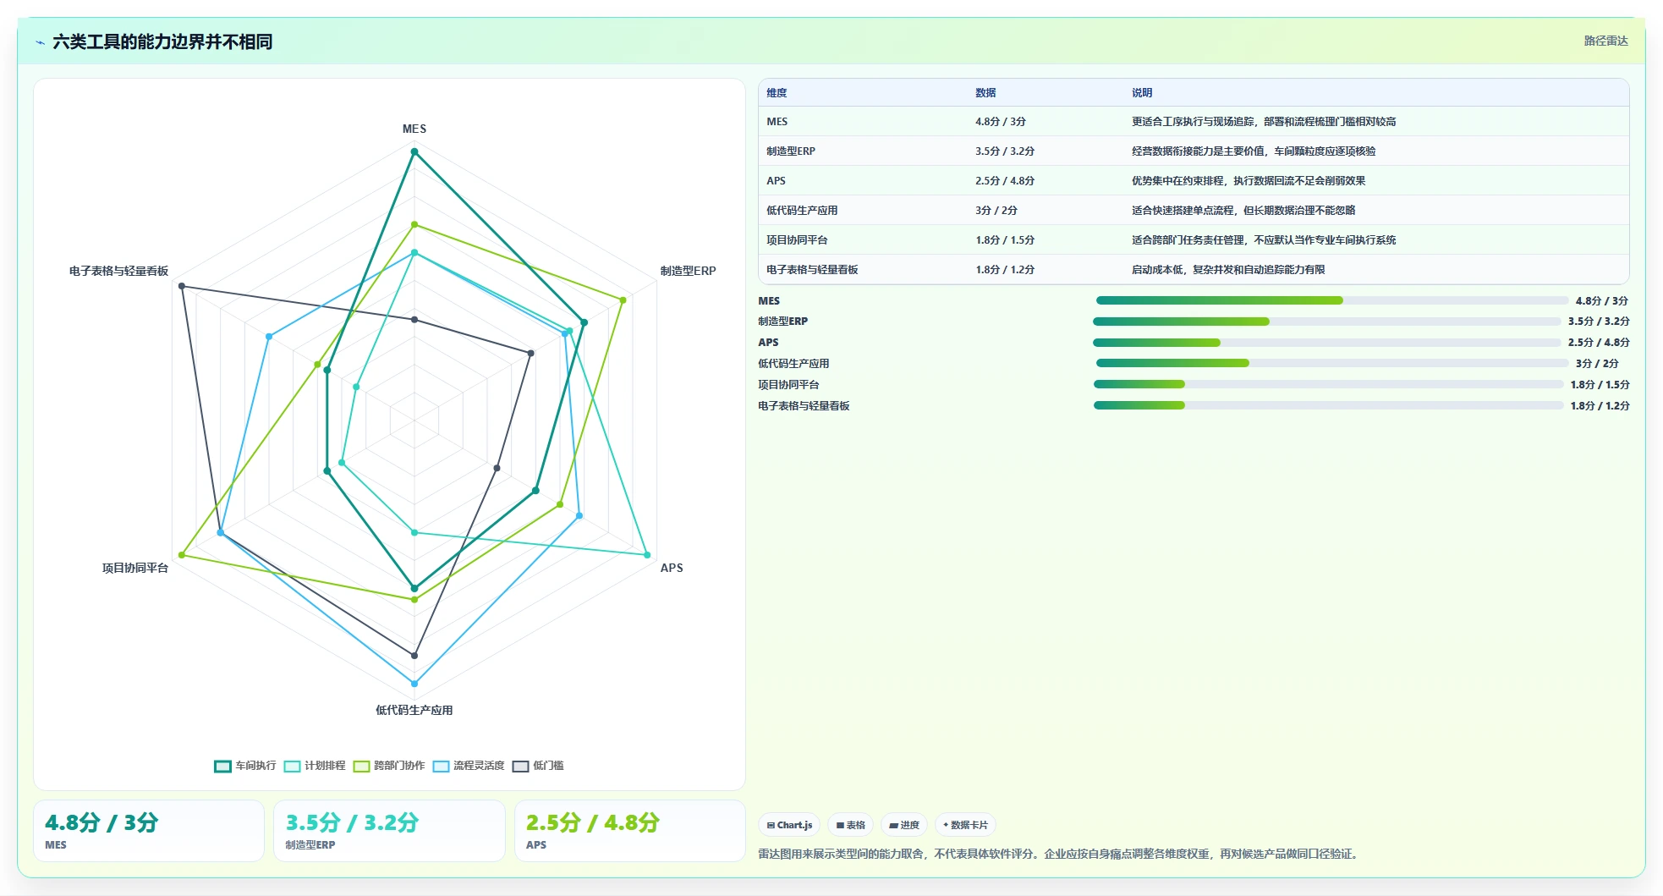Select the 表格 tag
The width and height of the screenshot is (1663, 896).
click(850, 825)
